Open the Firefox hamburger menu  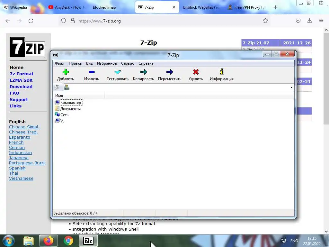click(x=321, y=21)
